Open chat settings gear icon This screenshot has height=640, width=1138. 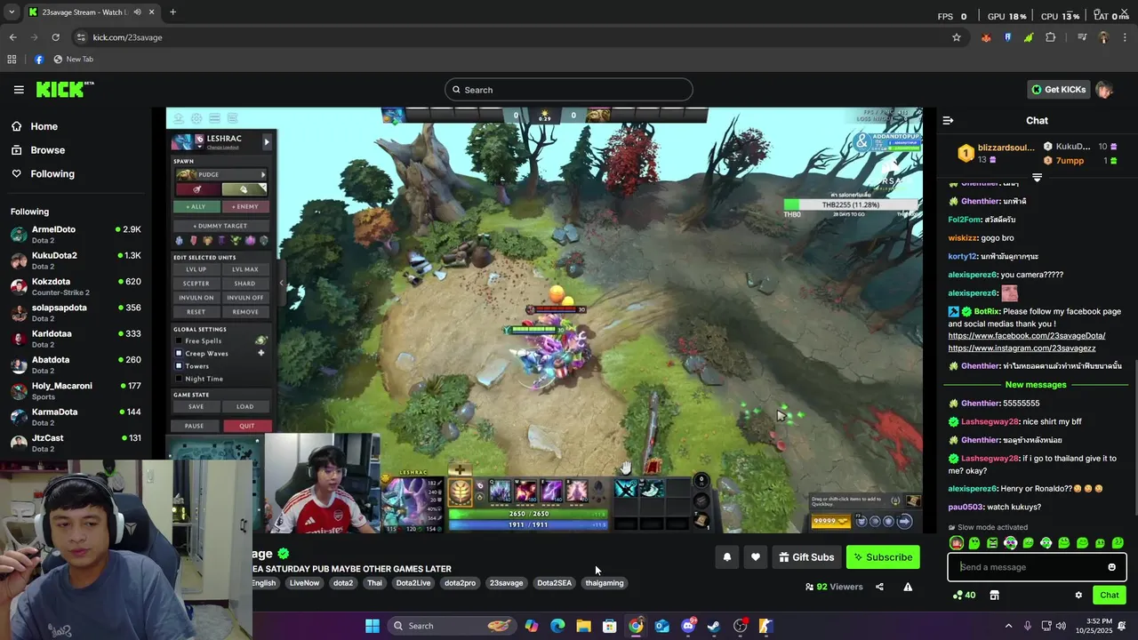click(x=1078, y=596)
